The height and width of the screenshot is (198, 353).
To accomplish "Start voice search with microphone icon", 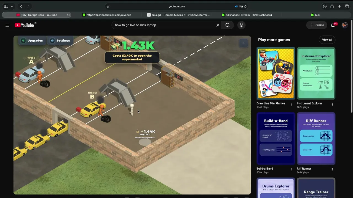I will click(241, 25).
